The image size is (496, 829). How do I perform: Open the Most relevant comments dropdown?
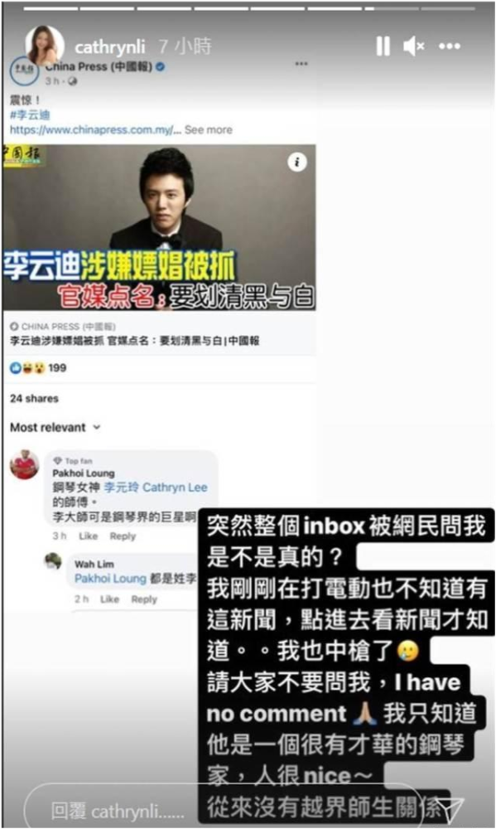(55, 427)
